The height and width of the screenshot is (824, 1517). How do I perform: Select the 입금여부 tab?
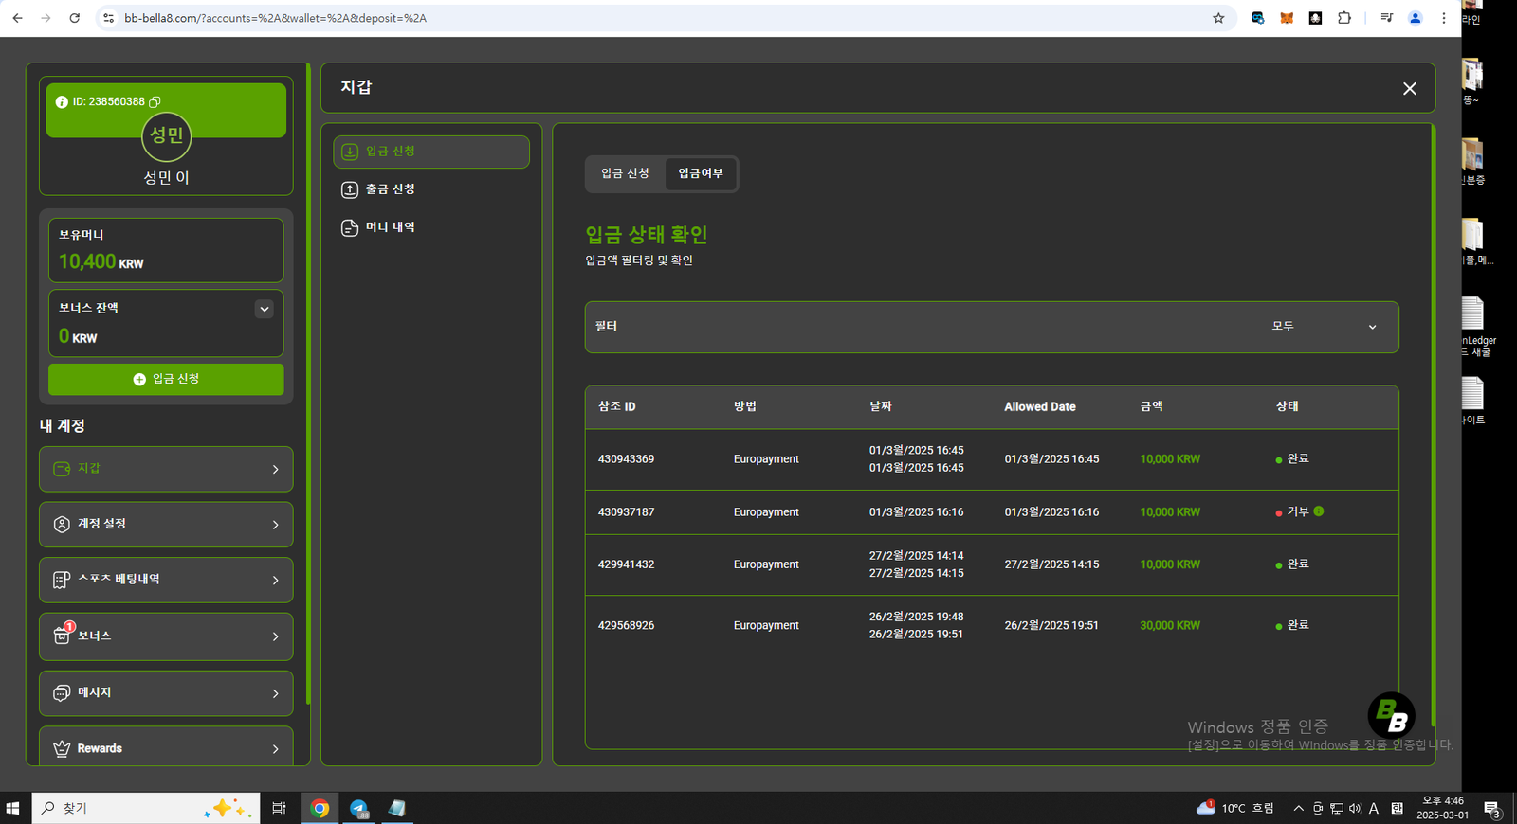[x=701, y=173]
